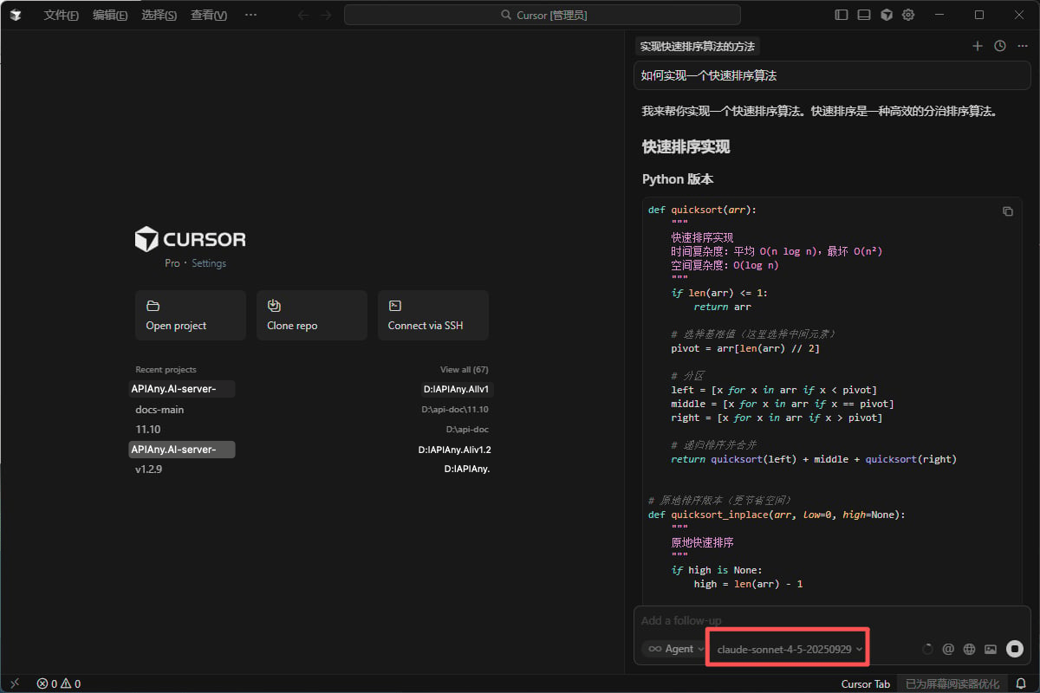Select the 实现快速排序算法的方法 chat tab

click(698, 47)
